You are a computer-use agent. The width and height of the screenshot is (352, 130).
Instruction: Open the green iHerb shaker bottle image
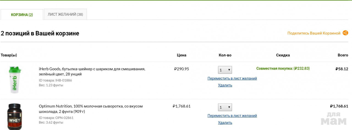pos(15,79)
